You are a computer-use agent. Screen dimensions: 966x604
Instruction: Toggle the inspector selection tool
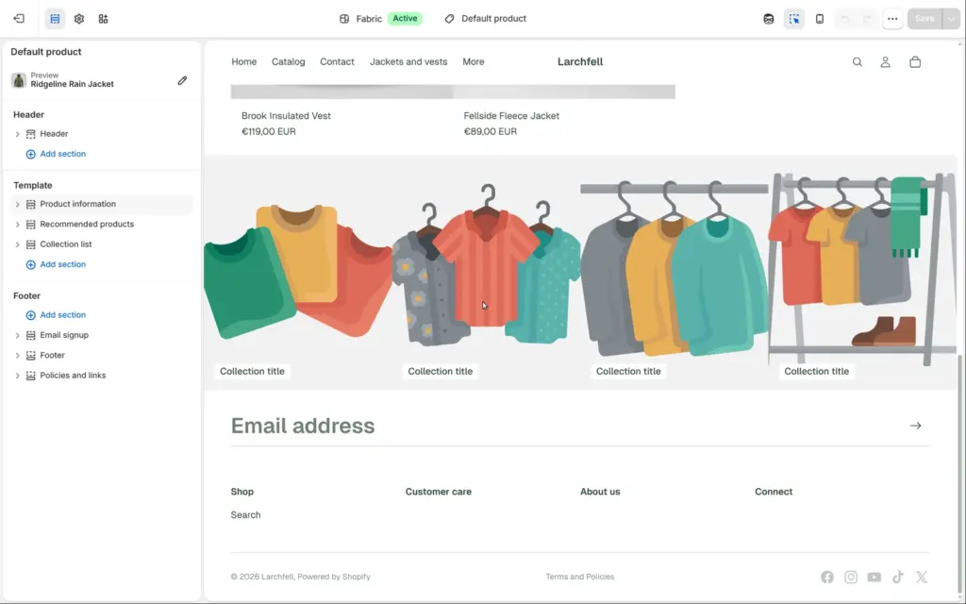pos(794,19)
